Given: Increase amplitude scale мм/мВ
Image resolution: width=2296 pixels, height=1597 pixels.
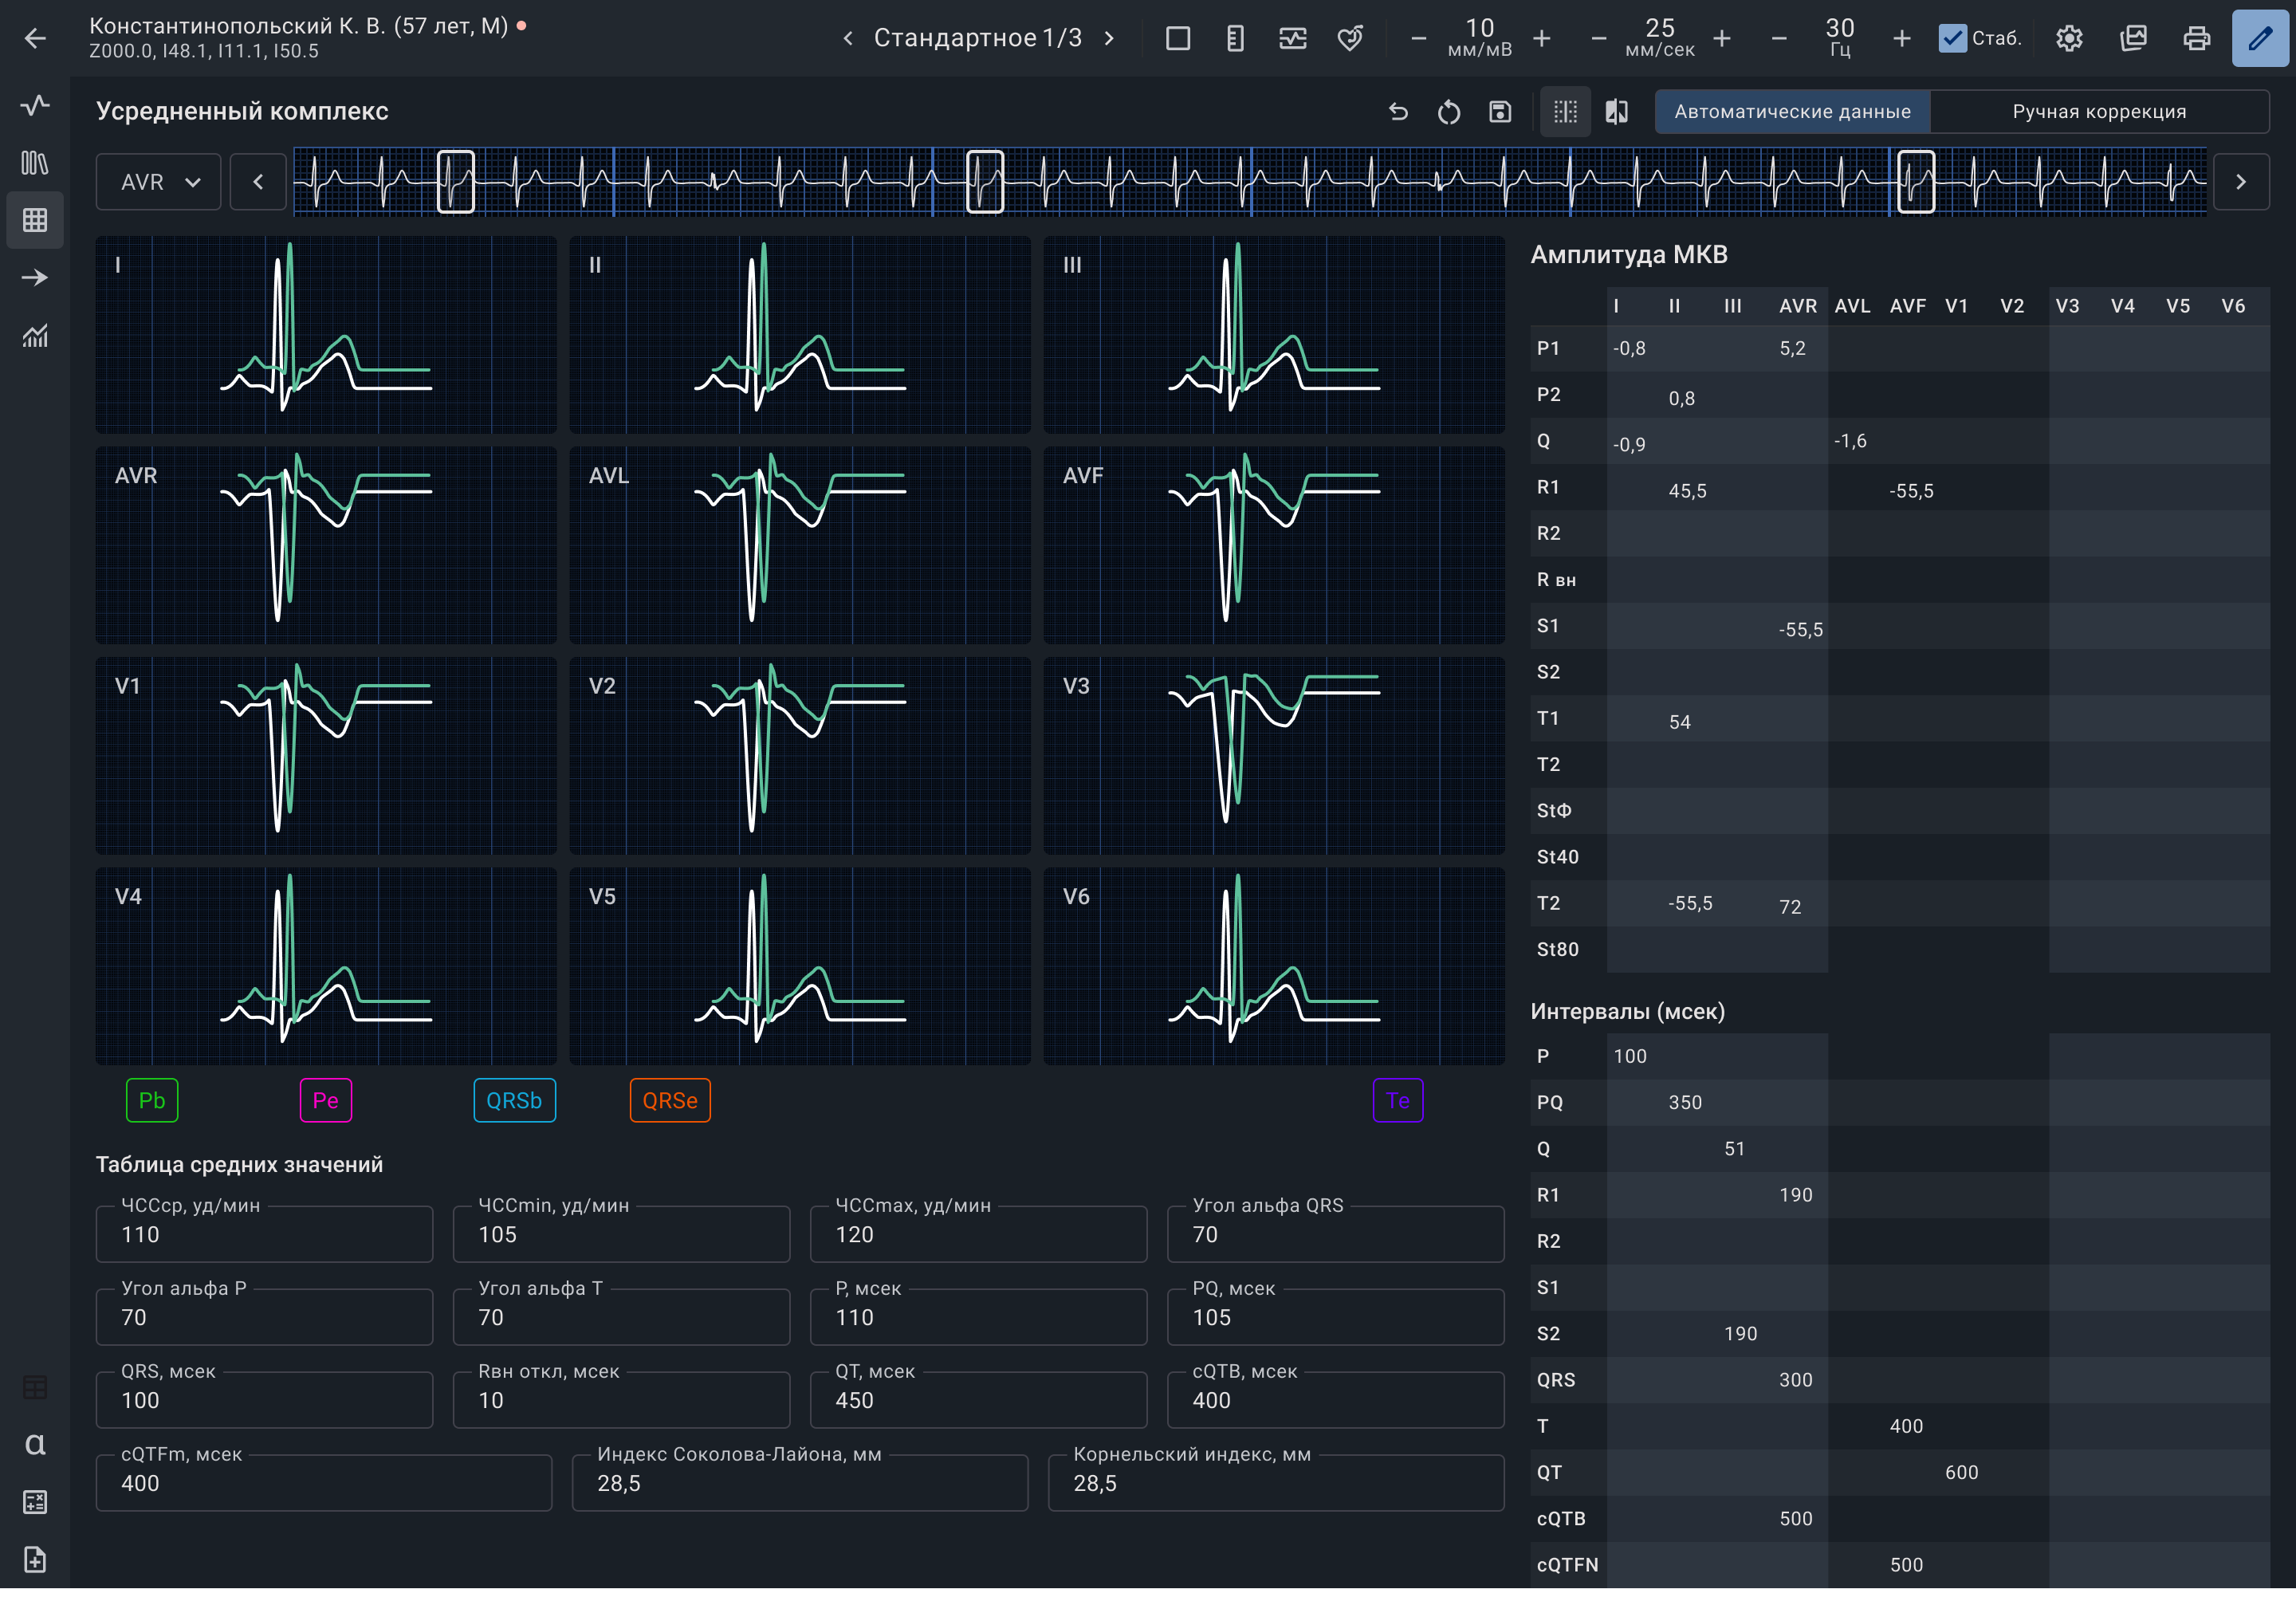Looking at the screenshot, I should click(x=1542, y=38).
